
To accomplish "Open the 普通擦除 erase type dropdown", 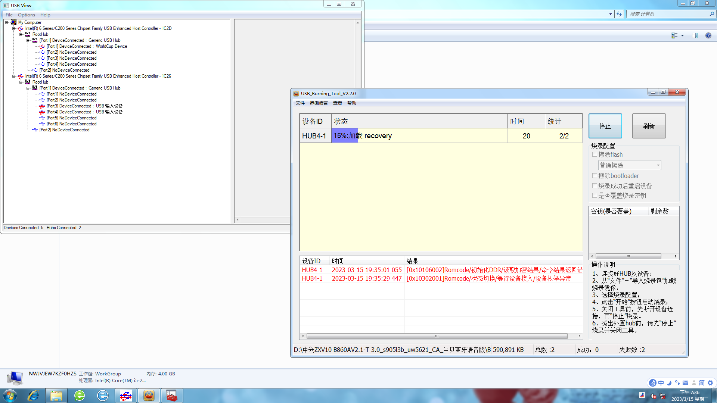I will [630, 165].
